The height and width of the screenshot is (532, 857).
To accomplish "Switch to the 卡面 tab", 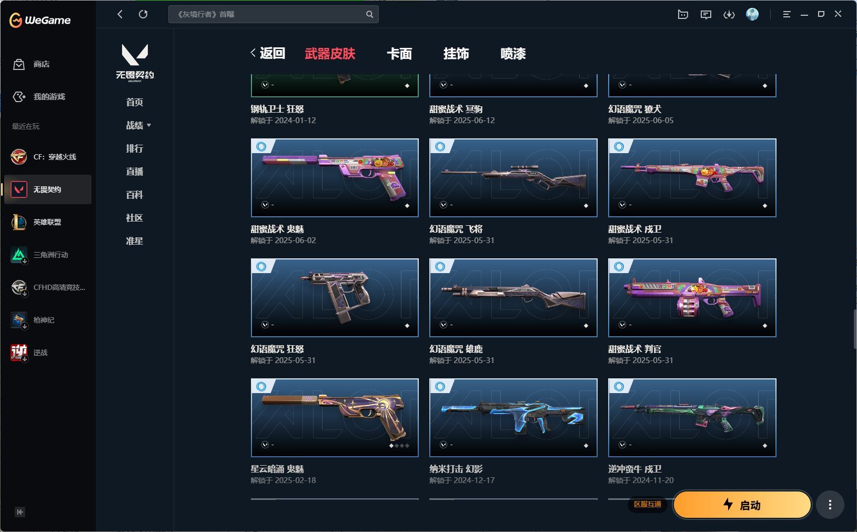I will pyautogui.click(x=399, y=54).
